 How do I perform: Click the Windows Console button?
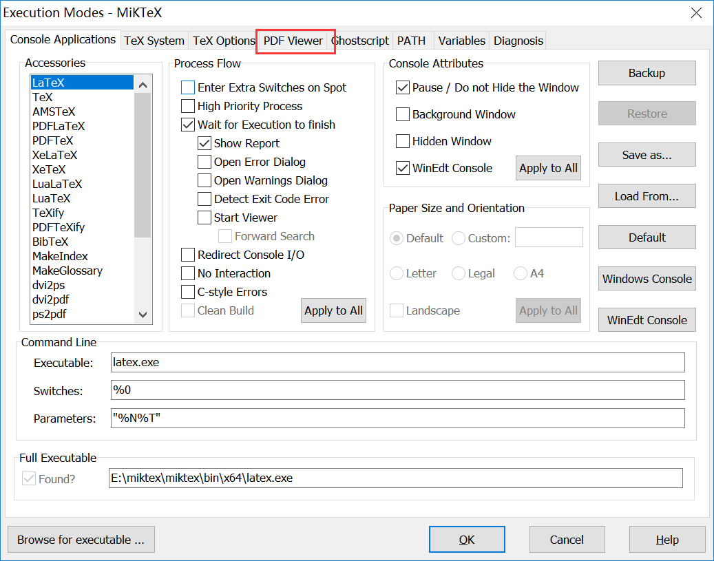click(x=647, y=279)
